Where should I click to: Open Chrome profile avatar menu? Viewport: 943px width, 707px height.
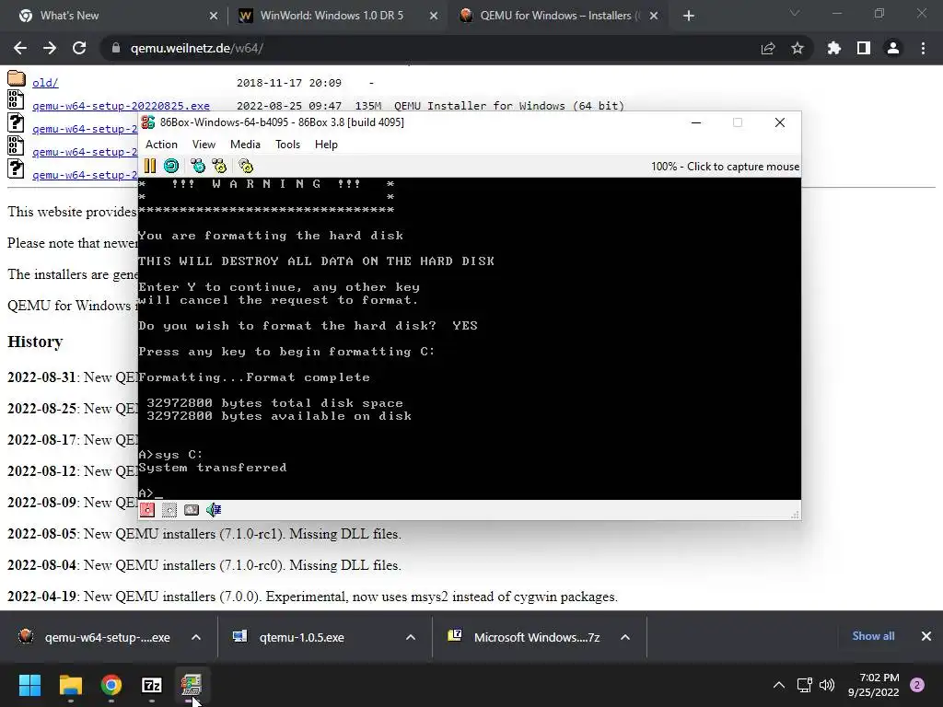coord(893,48)
